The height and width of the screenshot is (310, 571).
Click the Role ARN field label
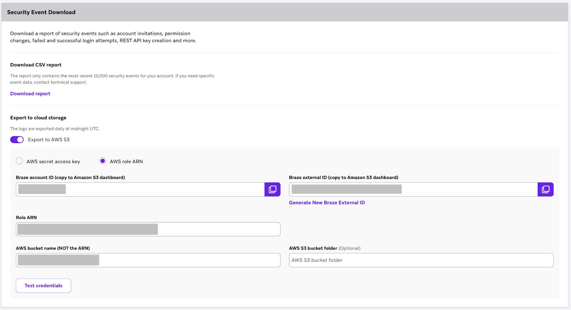[x=26, y=217]
